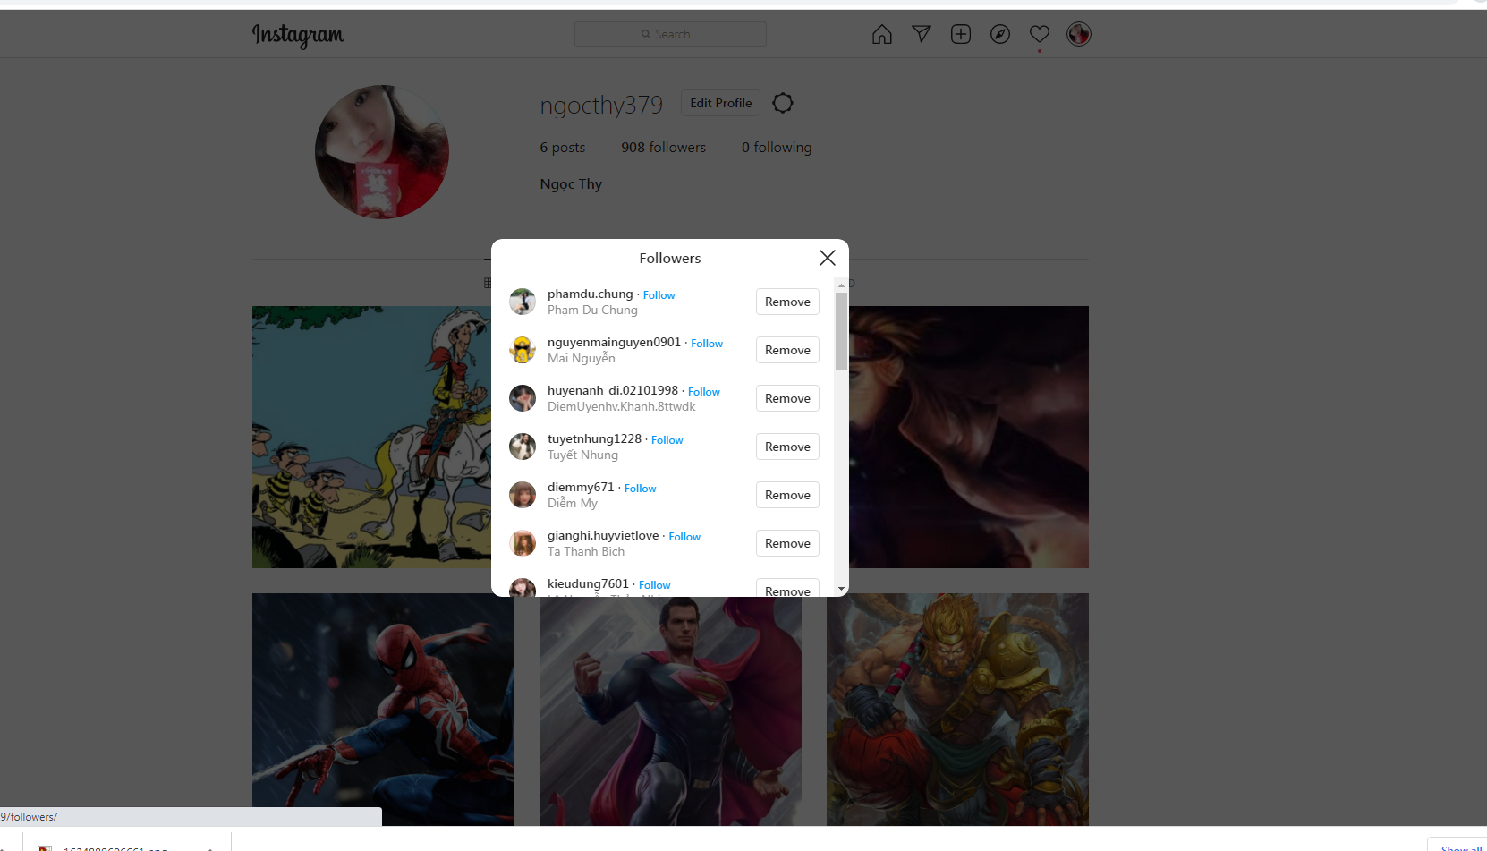Click the 6 posts count
Screen dimensions: 1487x851
562,148
